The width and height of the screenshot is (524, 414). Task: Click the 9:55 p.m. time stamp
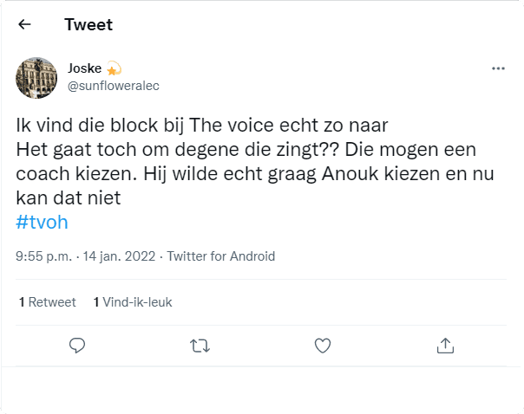[x=44, y=256]
